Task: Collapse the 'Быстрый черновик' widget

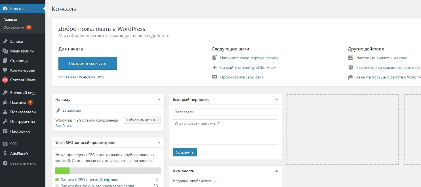Action: pos(277,99)
